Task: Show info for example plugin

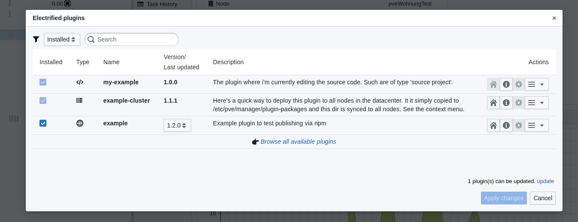Action: (x=506, y=125)
